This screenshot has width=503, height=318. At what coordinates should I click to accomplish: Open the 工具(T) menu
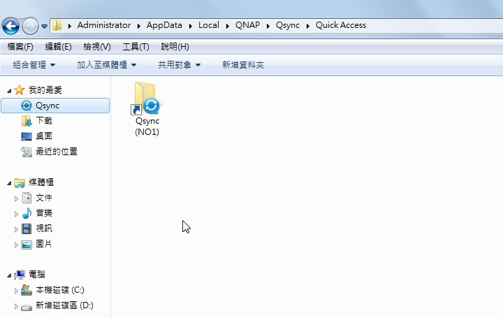136,47
